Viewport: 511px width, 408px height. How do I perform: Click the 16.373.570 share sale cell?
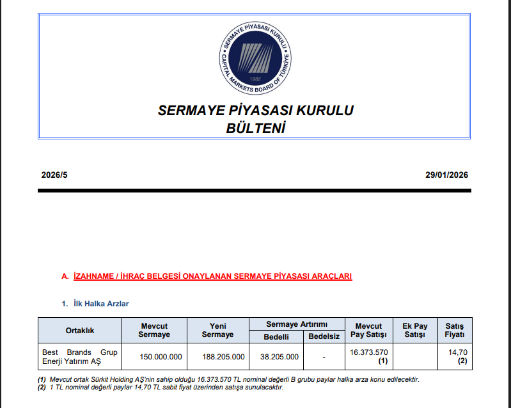(x=368, y=356)
